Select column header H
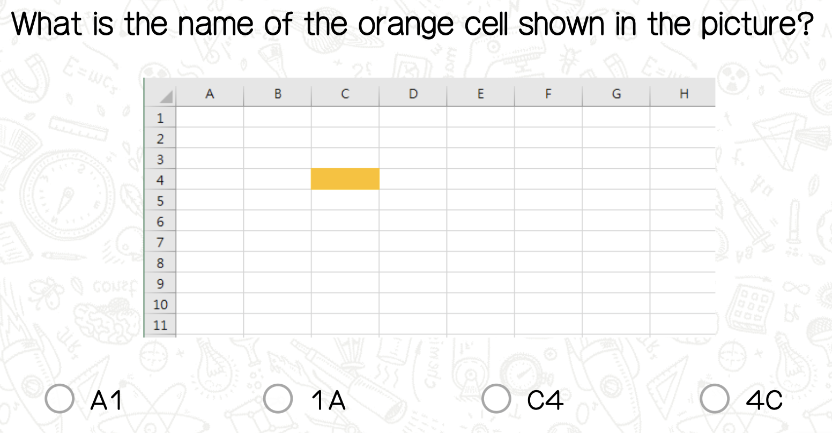 (683, 94)
